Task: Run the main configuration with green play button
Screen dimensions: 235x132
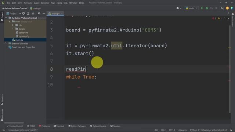Action: click(x=202, y=8)
